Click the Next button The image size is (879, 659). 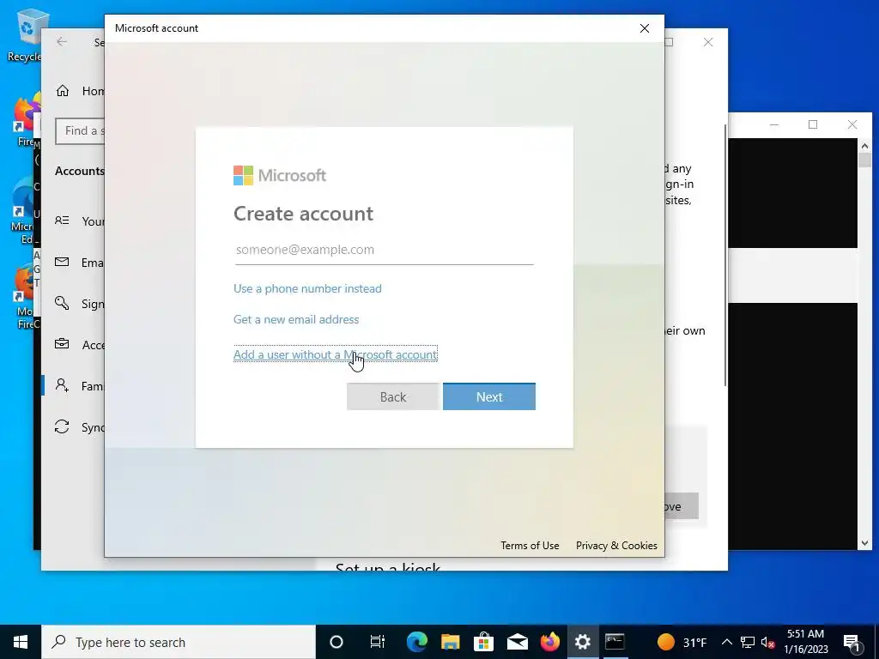488,396
